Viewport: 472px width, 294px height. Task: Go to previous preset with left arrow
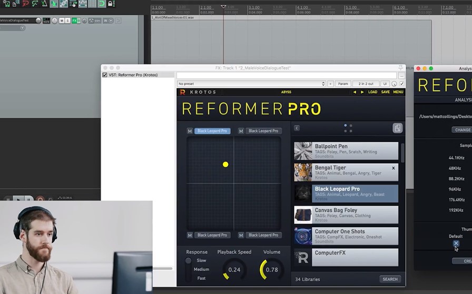355,92
